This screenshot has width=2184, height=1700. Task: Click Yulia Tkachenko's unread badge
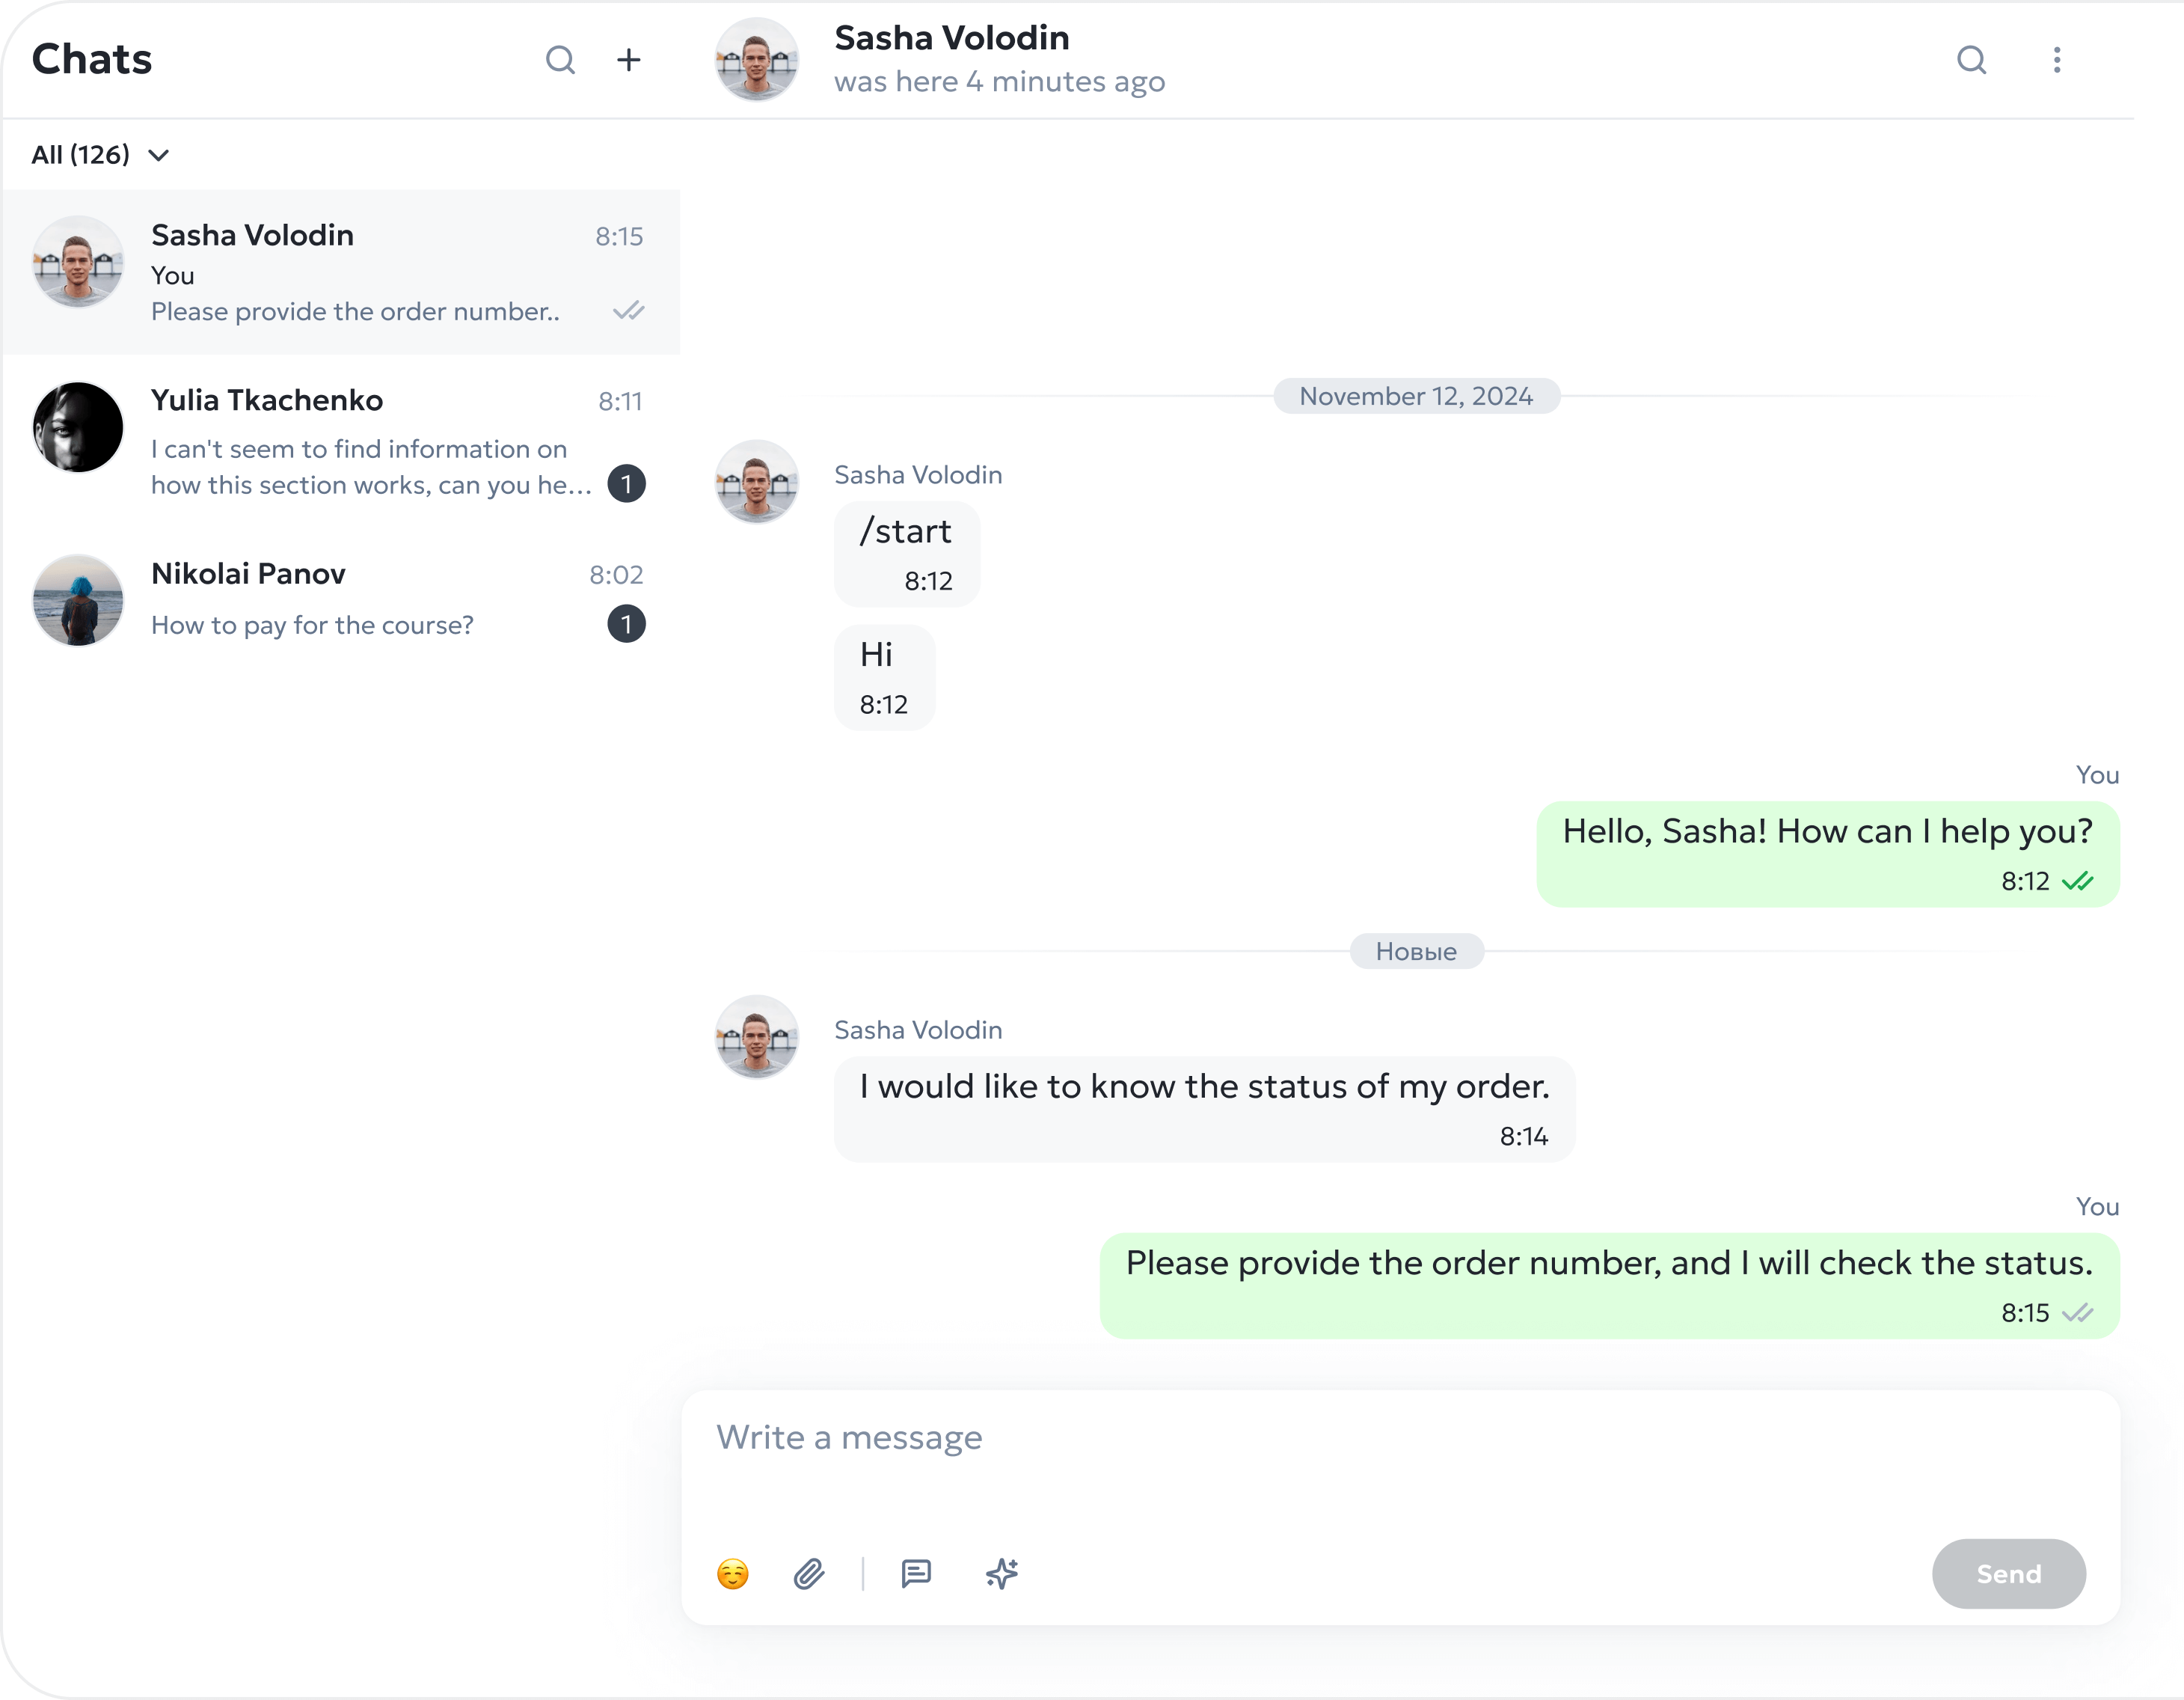(x=626, y=484)
